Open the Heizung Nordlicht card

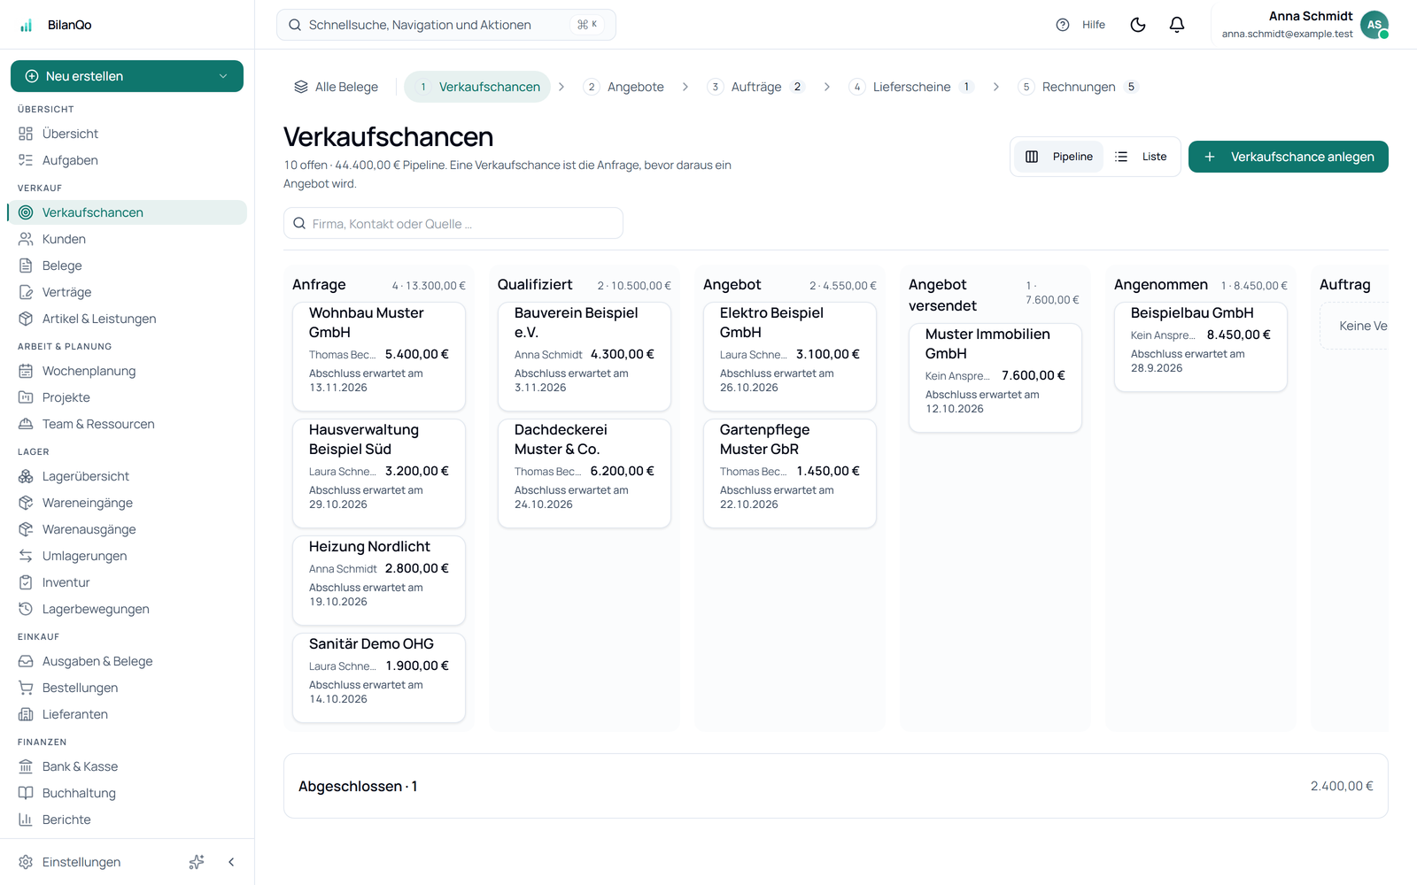(x=379, y=581)
